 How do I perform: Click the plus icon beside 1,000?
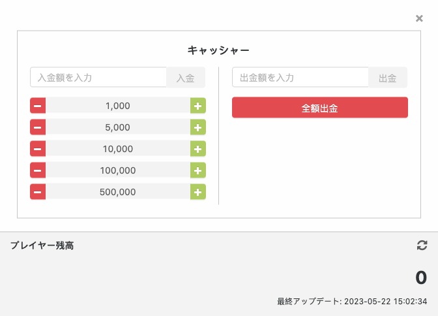tap(197, 106)
